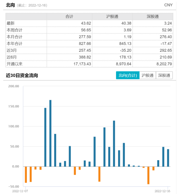Click the first orange bar for 2022-11-07
This screenshot has width=179, height=194.
click(26, 175)
